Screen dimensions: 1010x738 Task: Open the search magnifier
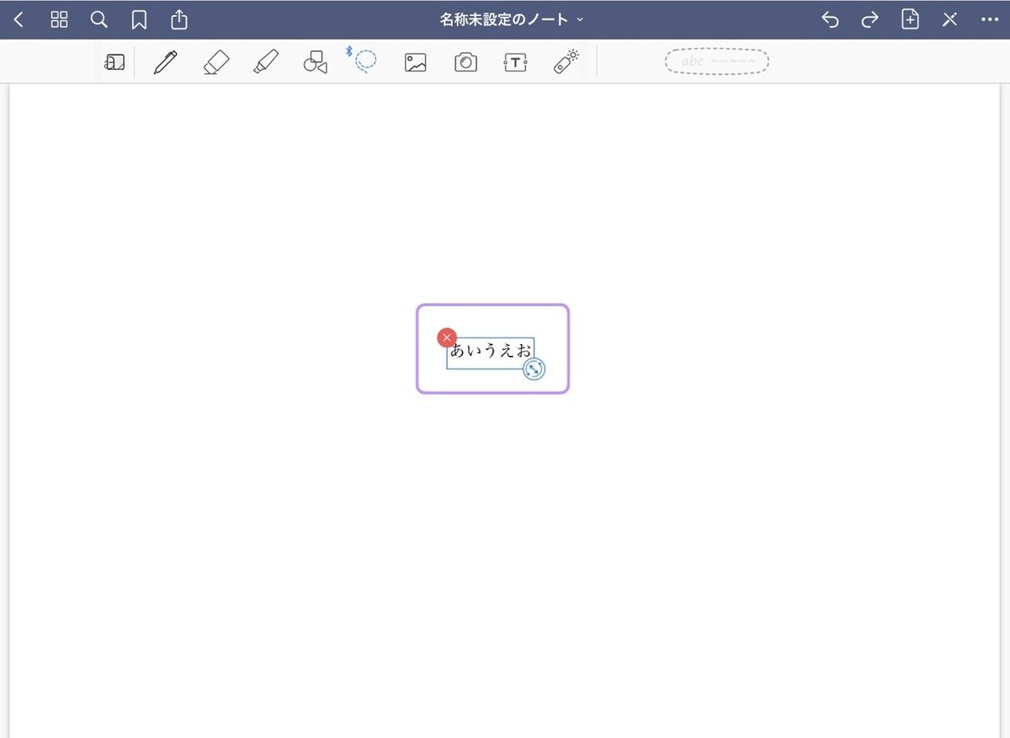[99, 19]
